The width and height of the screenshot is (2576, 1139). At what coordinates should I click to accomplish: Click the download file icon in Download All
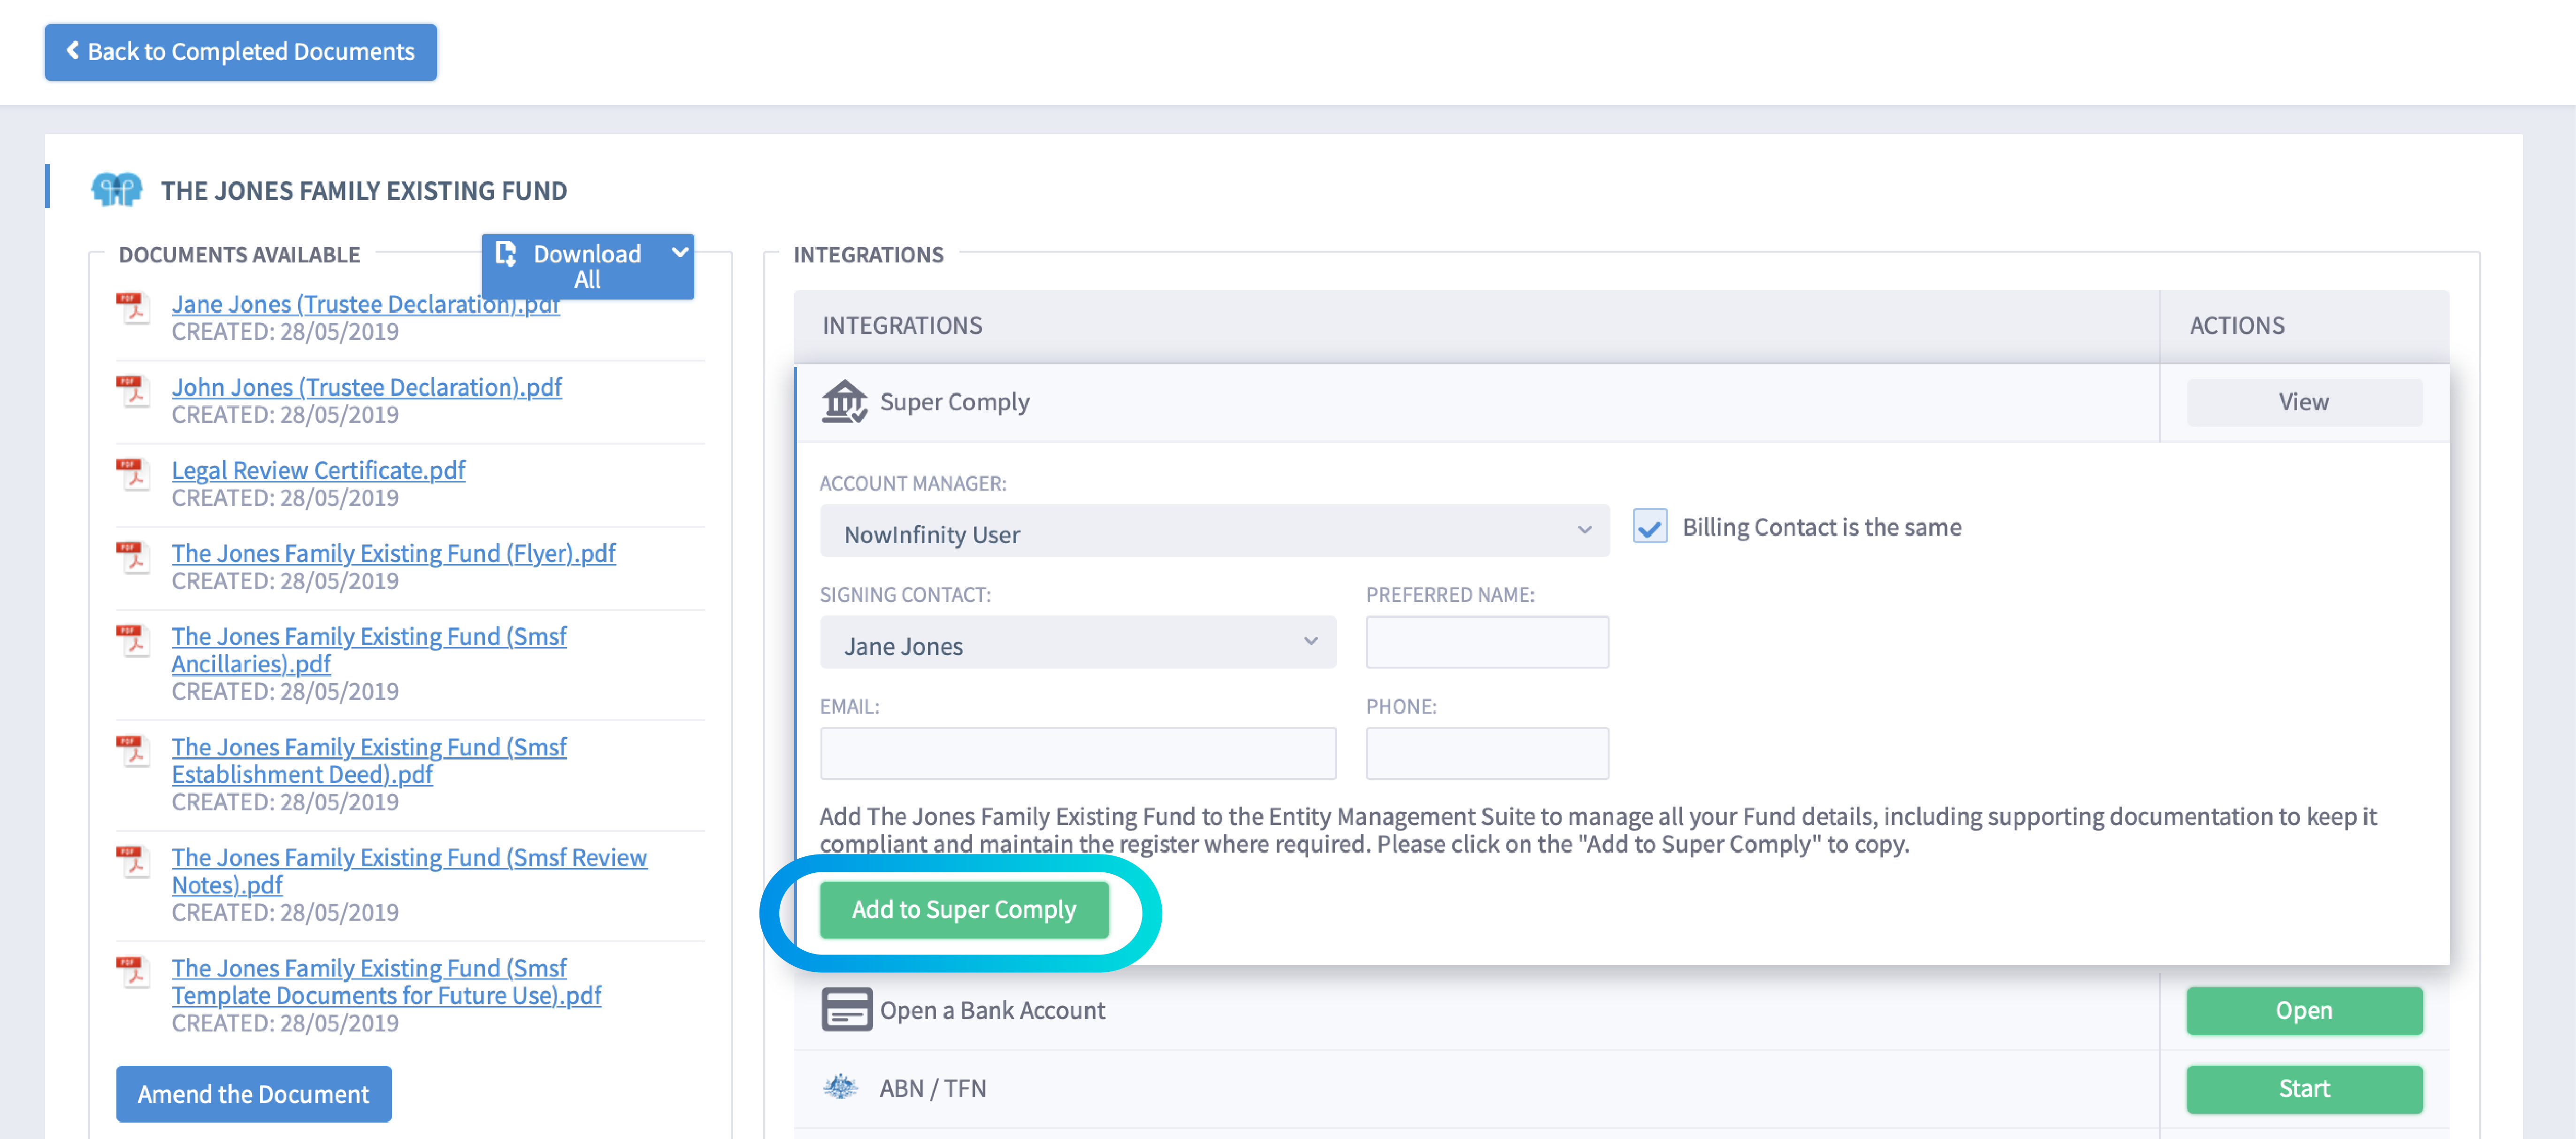point(506,254)
